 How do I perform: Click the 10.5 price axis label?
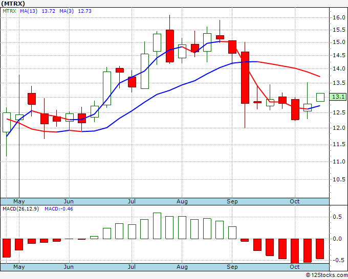pyautogui.click(x=339, y=179)
